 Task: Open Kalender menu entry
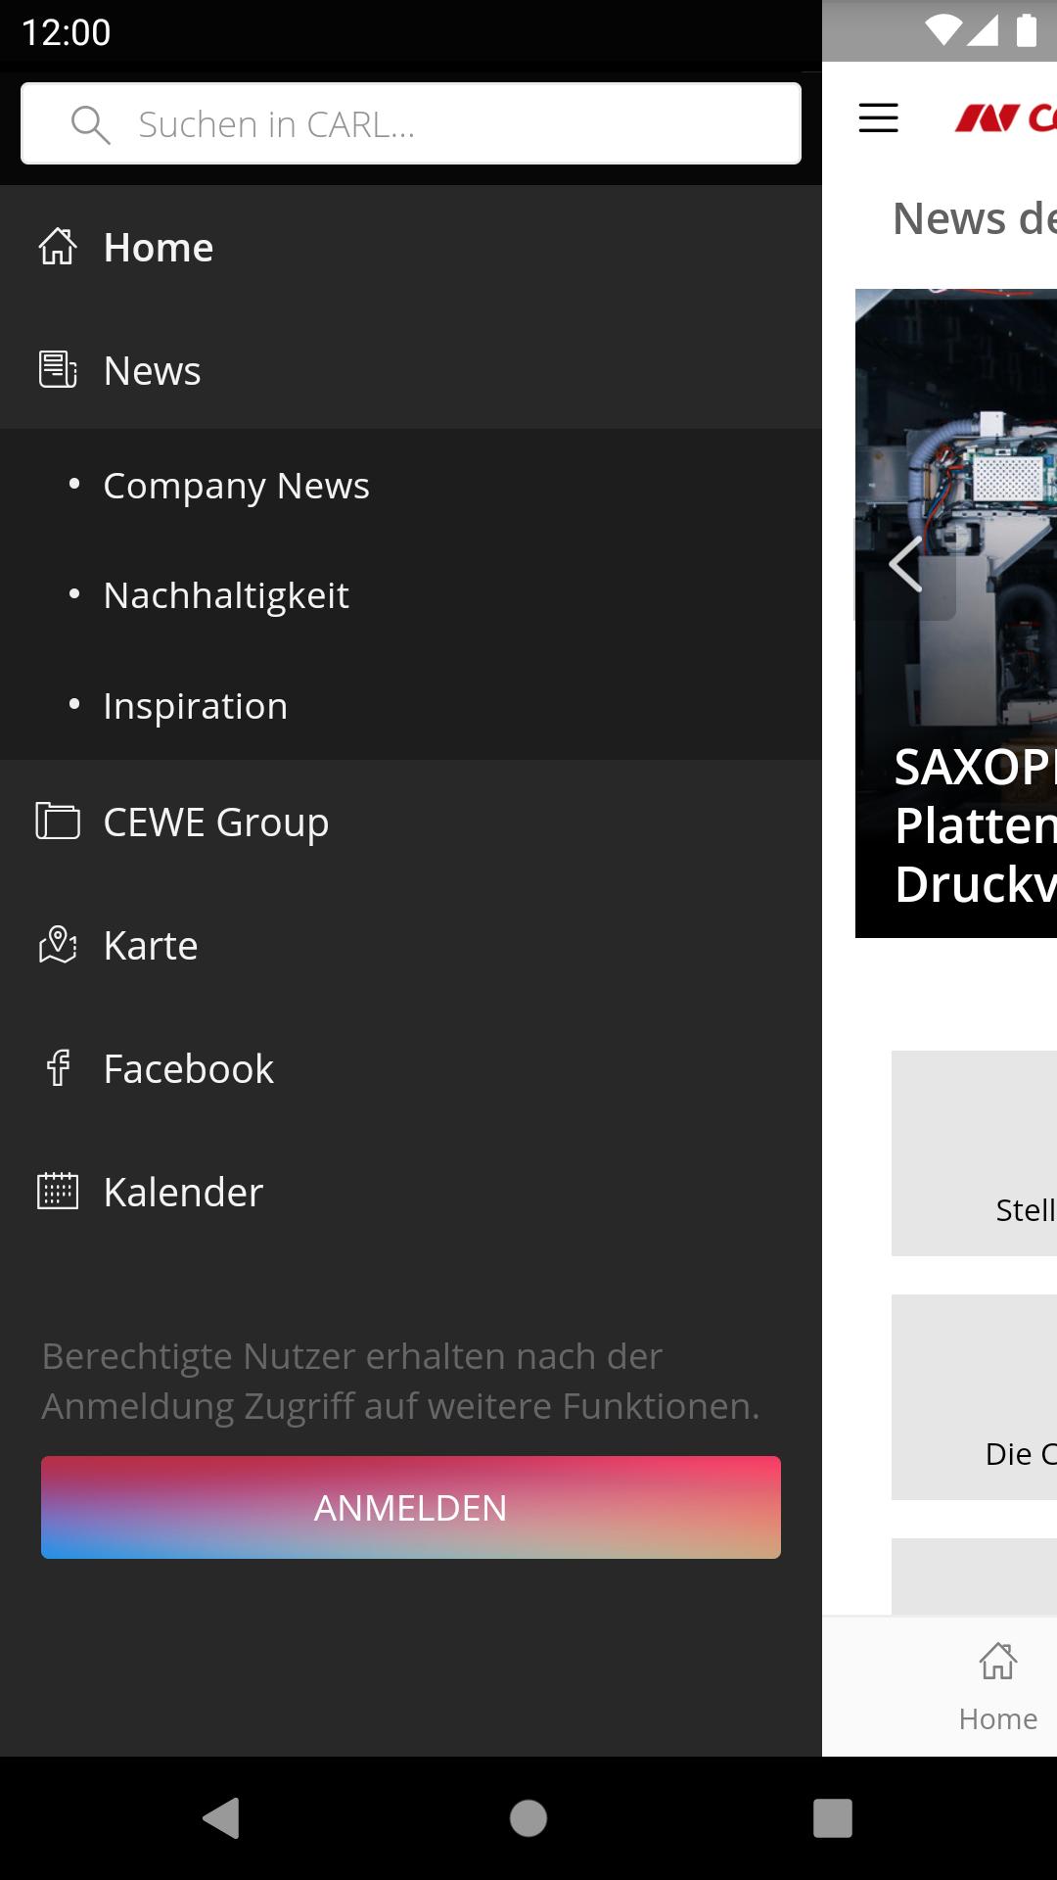[x=411, y=1192]
